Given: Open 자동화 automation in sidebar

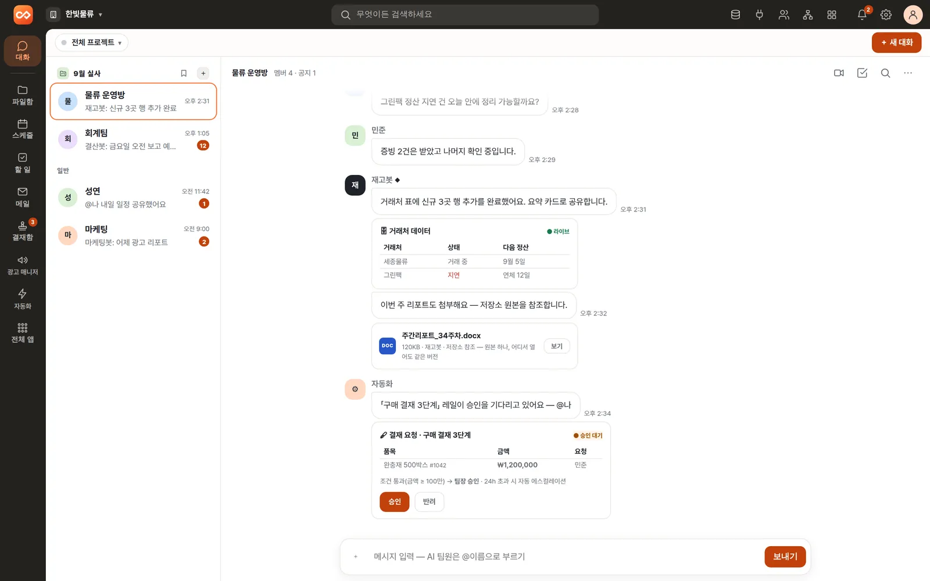Looking at the screenshot, I should coord(23,299).
